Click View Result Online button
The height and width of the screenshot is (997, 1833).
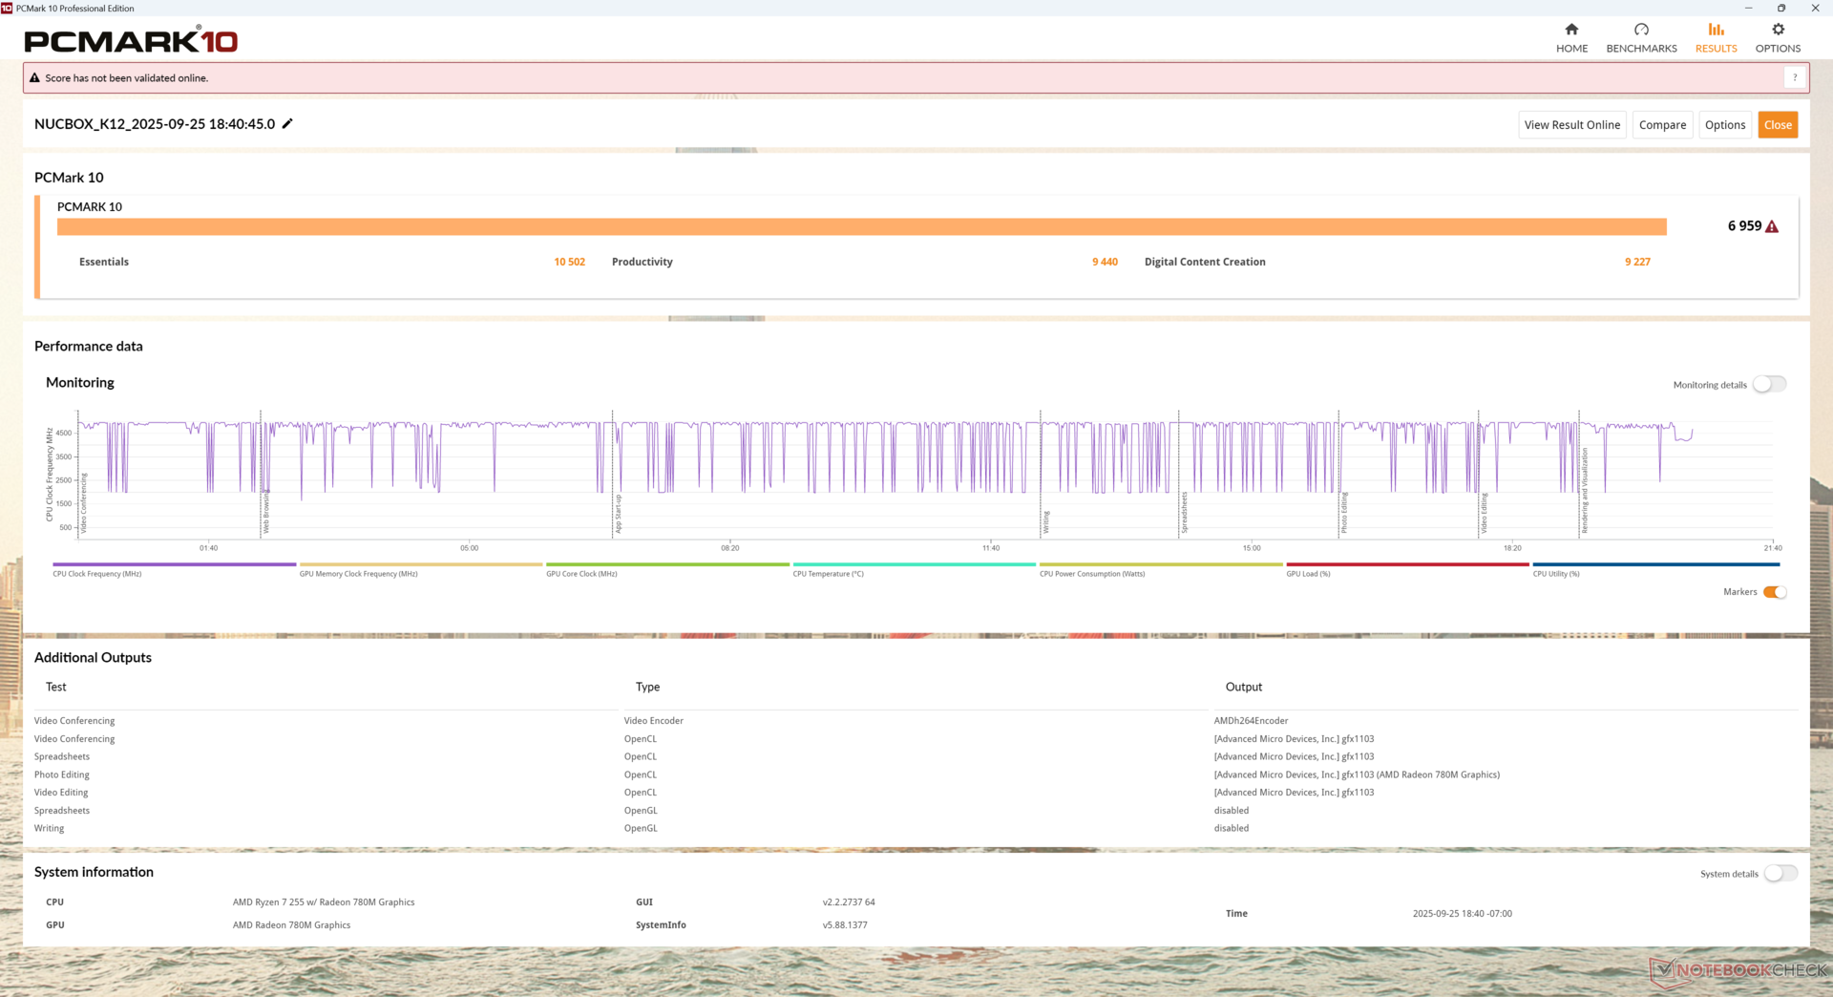(x=1571, y=125)
